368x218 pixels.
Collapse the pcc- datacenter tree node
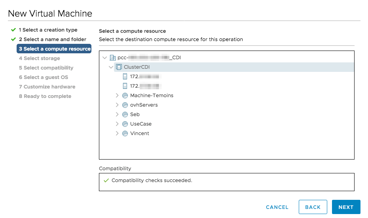point(104,58)
